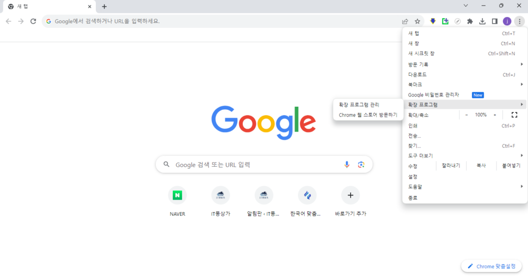Open the NAVER shortcut
Screen dimensions: 528x276
[x=177, y=201]
